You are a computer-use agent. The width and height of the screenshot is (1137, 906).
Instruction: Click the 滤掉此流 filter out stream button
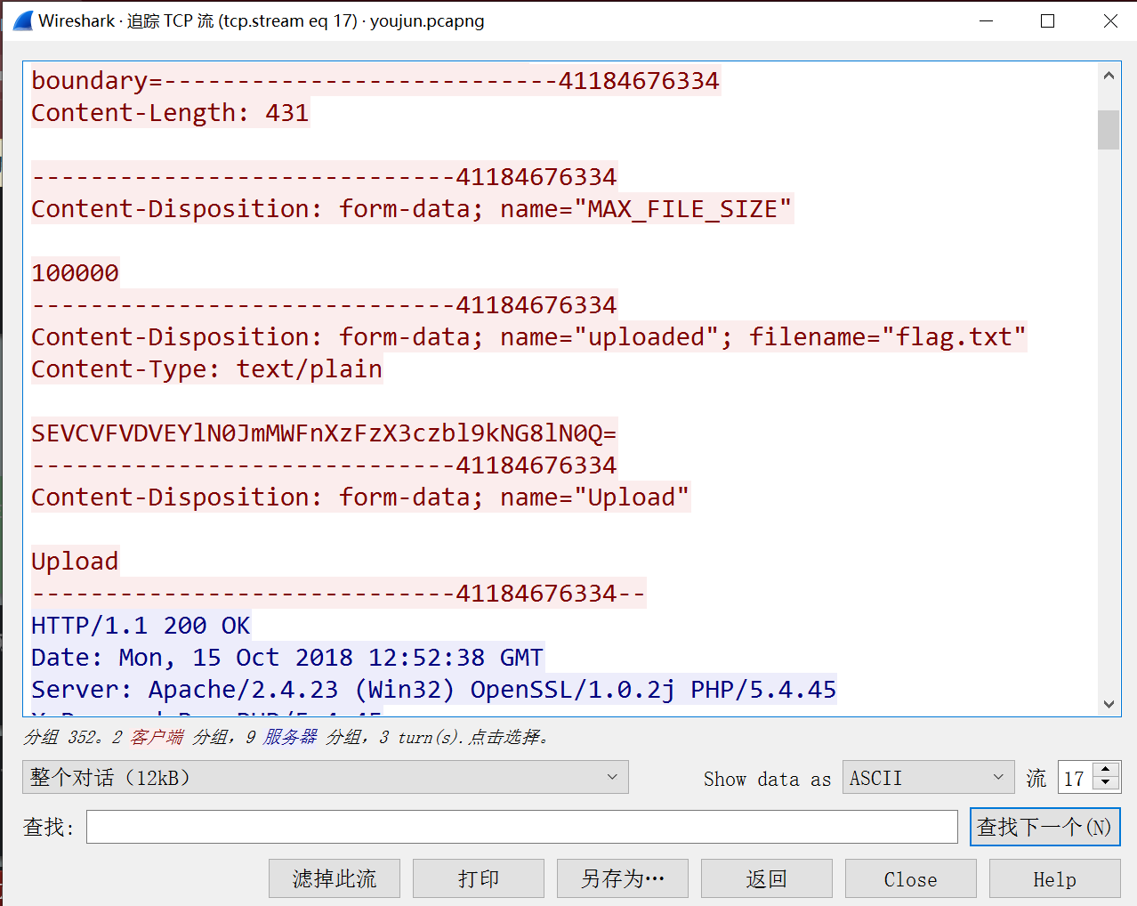click(335, 878)
